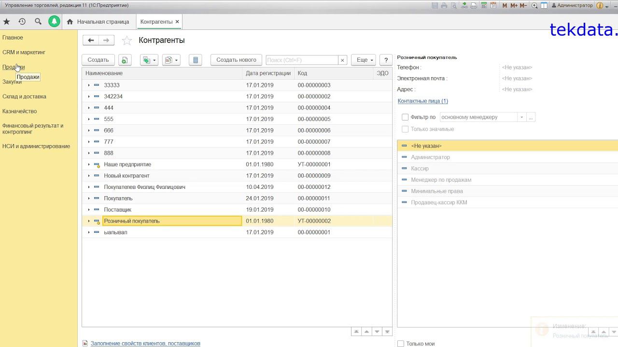Sort by the Дата регистрации column header
Image resolution: width=618 pixels, height=347 pixels.
(268, 73)
